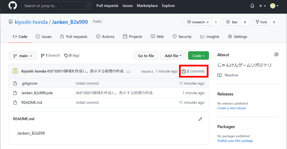
Task: Switch to the Issues tab
Action: (44, 37)
